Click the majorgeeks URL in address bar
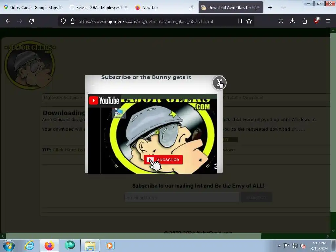The width and height of the screenshot is (336, 252). (145, 21)
